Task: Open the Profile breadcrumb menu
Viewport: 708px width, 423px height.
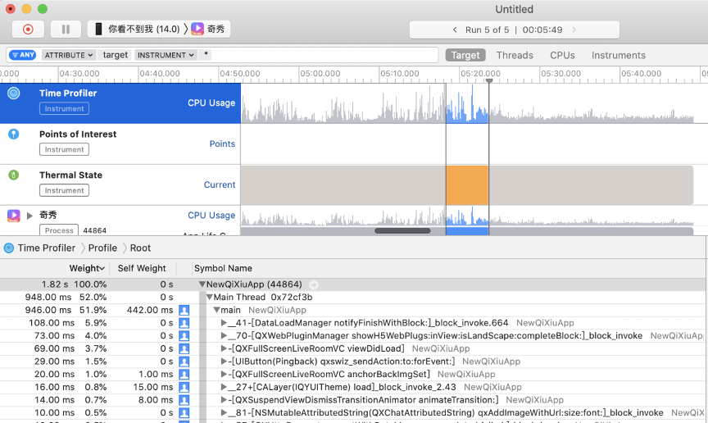Action: click(102, 248)
